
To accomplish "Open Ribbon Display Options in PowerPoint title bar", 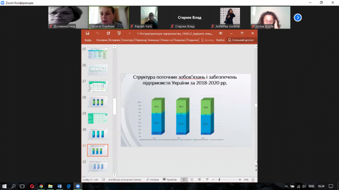I will [220, 33].
